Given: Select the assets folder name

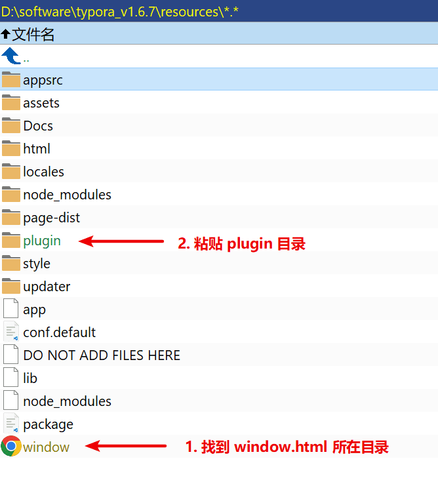Looking at the screenshot, I should 41,103.
